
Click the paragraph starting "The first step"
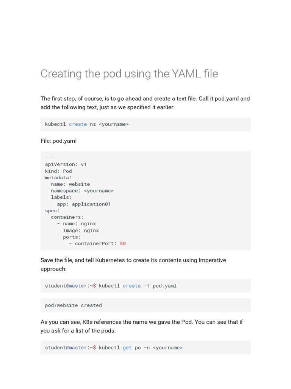pos(145,103)
